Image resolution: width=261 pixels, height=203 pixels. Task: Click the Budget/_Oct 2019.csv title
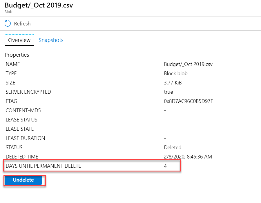(39, 5)
